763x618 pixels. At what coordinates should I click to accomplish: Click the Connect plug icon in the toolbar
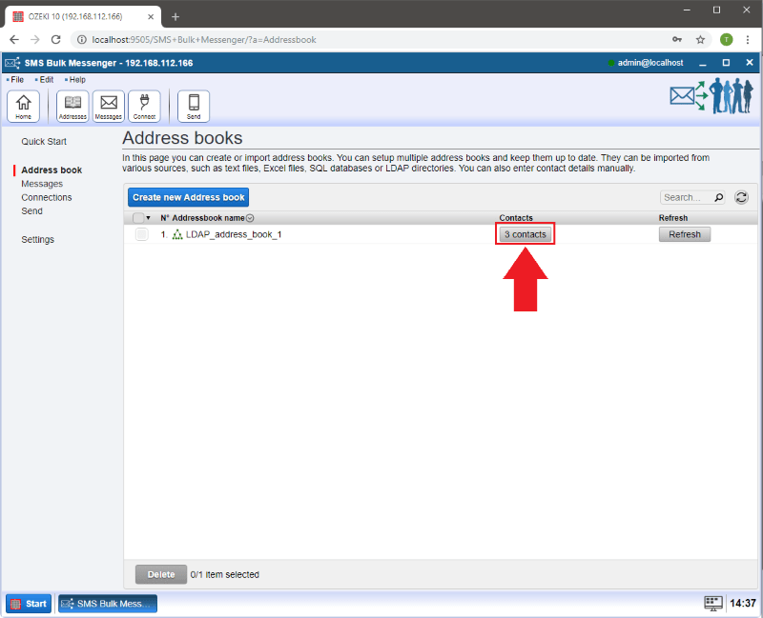coord(144,106)
